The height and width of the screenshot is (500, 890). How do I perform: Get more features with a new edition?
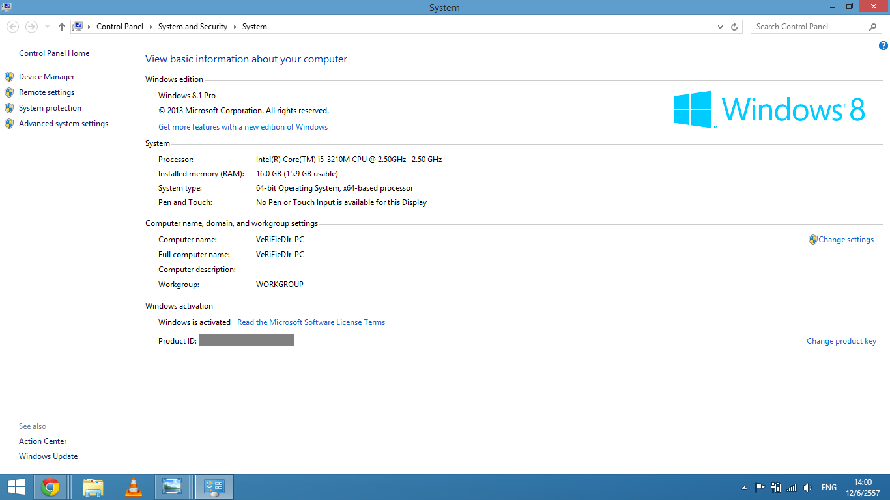click(x=243, y=127)
